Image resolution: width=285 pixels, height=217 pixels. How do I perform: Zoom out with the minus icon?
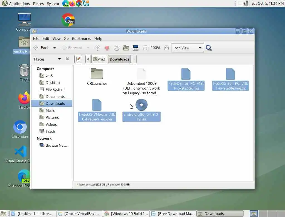145,48
